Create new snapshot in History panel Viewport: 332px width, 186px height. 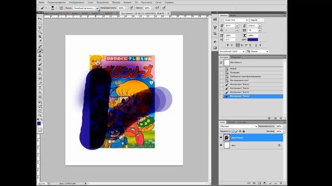pos(275,118)
